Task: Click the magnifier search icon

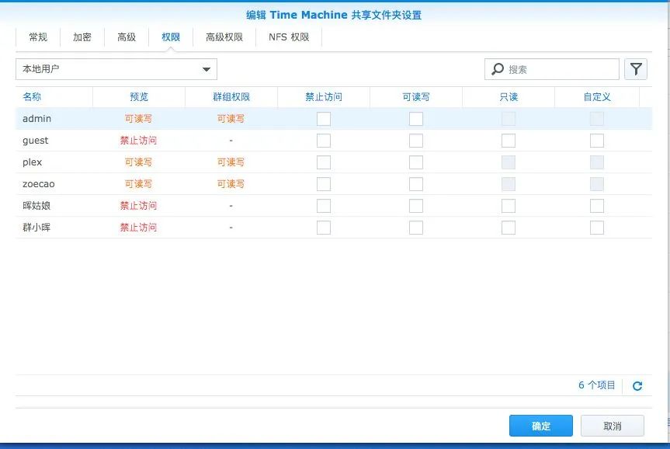Action: 498,69
